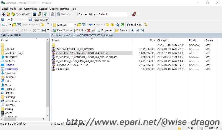The image size is (222, 130).
Task: Click the Synchronize toolbar button
Action: (x=21, y=14)
